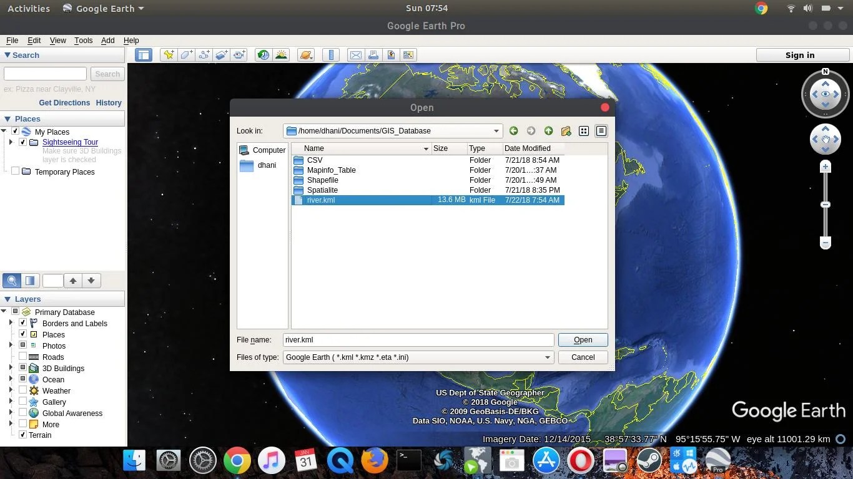Enable the Roads layer
Image resolution: width=853 pixels, height=479 pixels.
22,357
